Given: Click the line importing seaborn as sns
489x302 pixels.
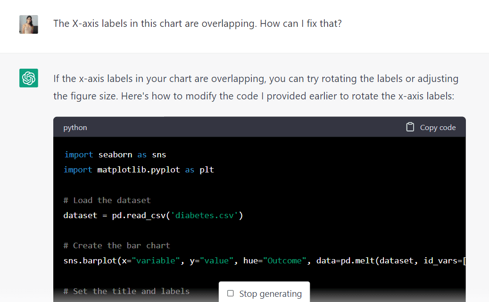Looking at the screenshot, I should 115,155.
